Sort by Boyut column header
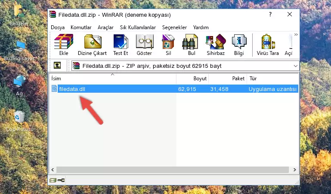This screenshot has height=194, width=331. click(192, 79)
